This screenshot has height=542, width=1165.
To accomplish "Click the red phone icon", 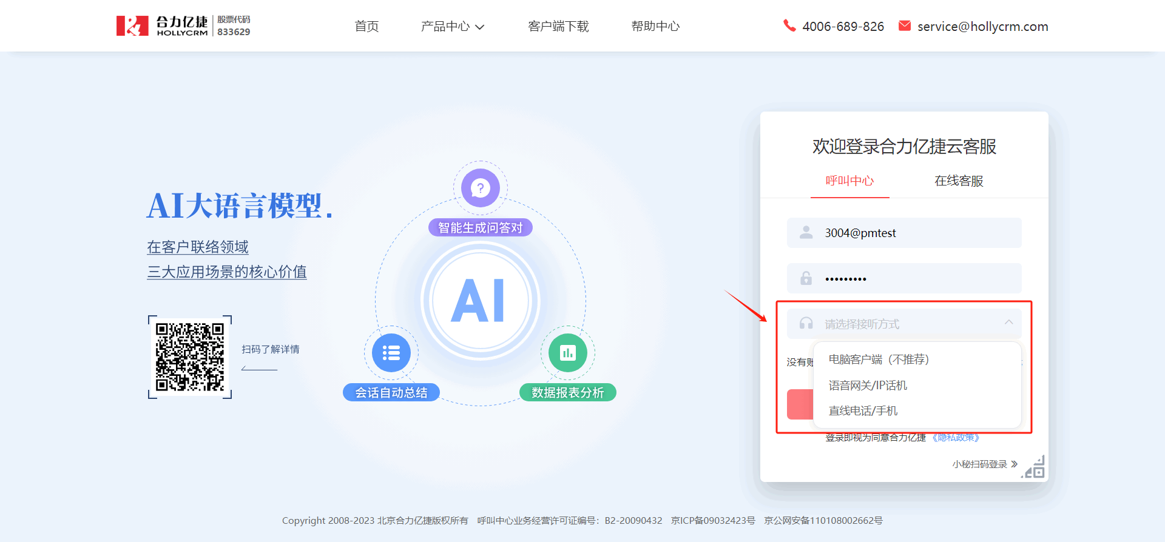I will pyautogui.click(x=789, y=25).
